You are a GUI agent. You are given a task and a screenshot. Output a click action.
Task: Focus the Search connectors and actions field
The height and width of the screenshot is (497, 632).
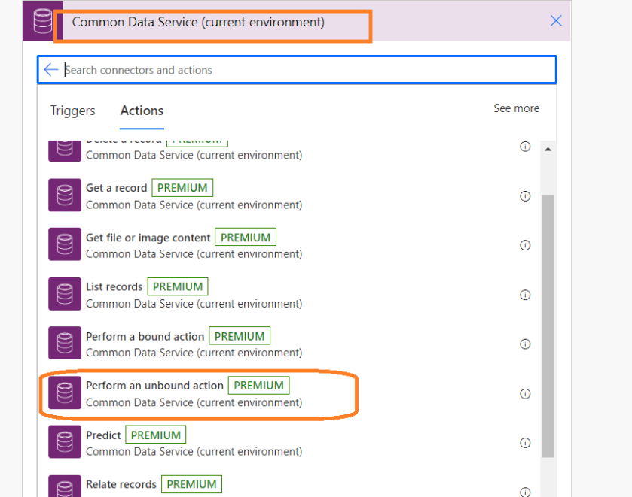(x=301, y=70)
